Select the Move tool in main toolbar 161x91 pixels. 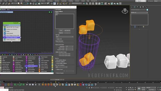click(x=31, y=4)
